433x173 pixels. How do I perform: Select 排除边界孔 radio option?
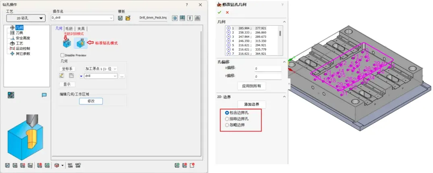[228, 119]
